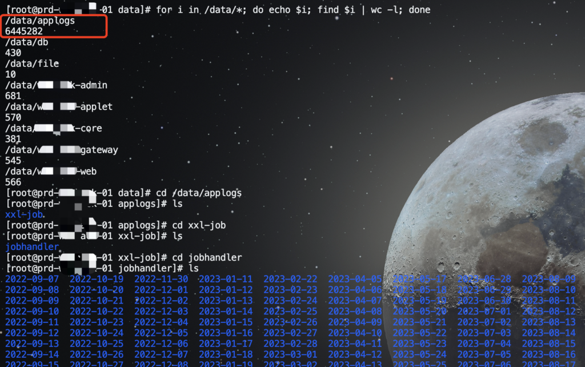Select the 2023-07-01 directory entry
This screenshot has height=367, width=585.
pyautogui.click(x=484, y=312)
